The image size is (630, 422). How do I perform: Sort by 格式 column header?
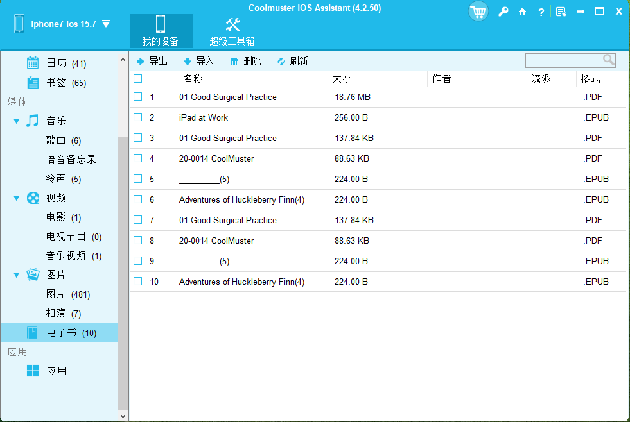pyautogui.click(x=601, y=79)
